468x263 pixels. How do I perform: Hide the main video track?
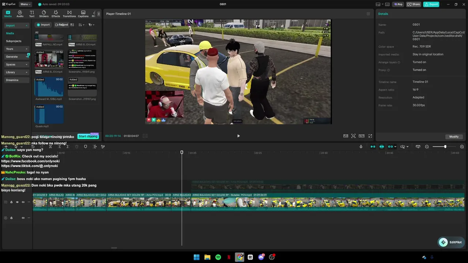pyautogui.click(x=17, y=202)
